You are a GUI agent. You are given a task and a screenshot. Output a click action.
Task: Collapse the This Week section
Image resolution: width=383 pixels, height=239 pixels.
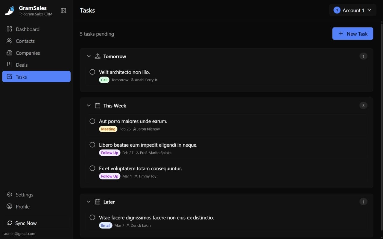[x=89, y=105]
